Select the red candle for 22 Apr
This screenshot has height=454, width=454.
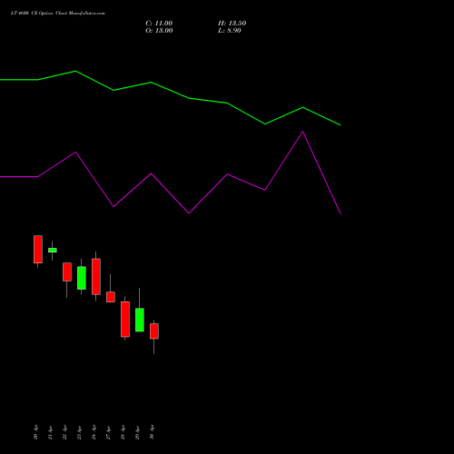(67, 271)
